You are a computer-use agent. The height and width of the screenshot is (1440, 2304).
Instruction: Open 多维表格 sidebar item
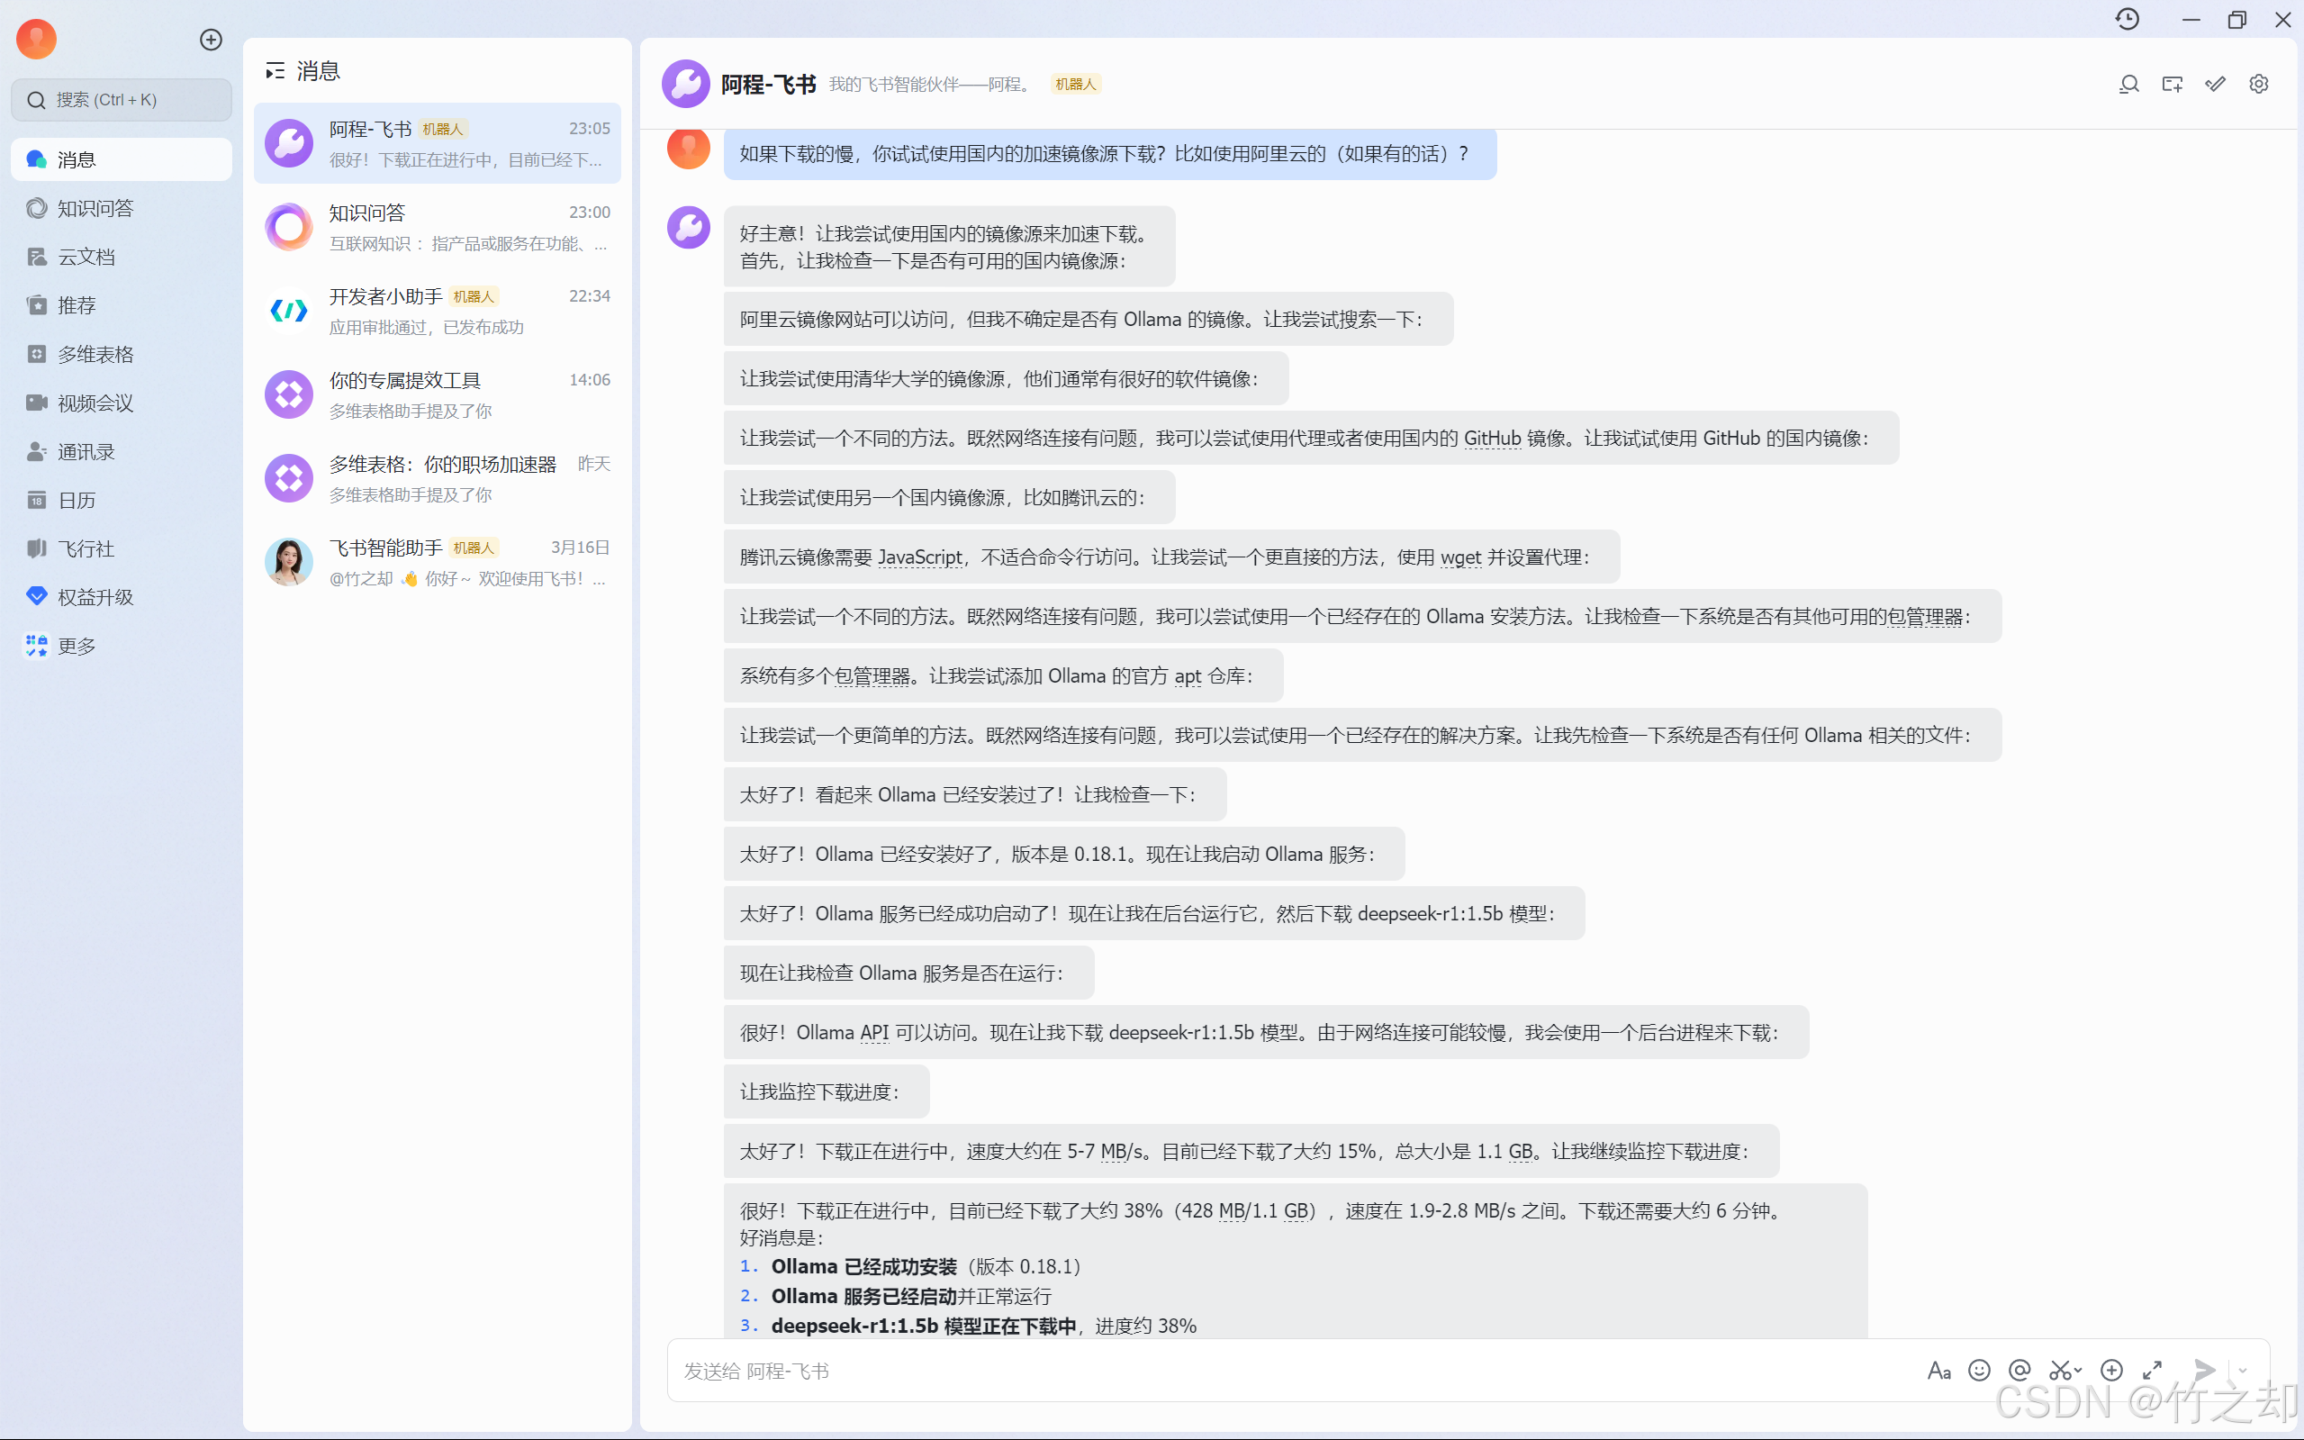95,354
